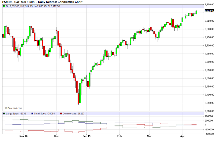Click the 400000 COT axis label
The width and height of the screenshot is (215, 143).
coord(209,116)
